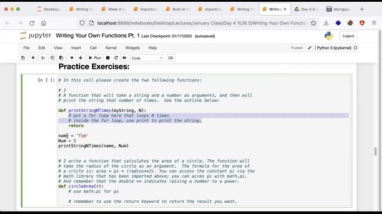Interrupt the kernel with stop icon
This screenshot has width=382, height=214.
(107, 58)
